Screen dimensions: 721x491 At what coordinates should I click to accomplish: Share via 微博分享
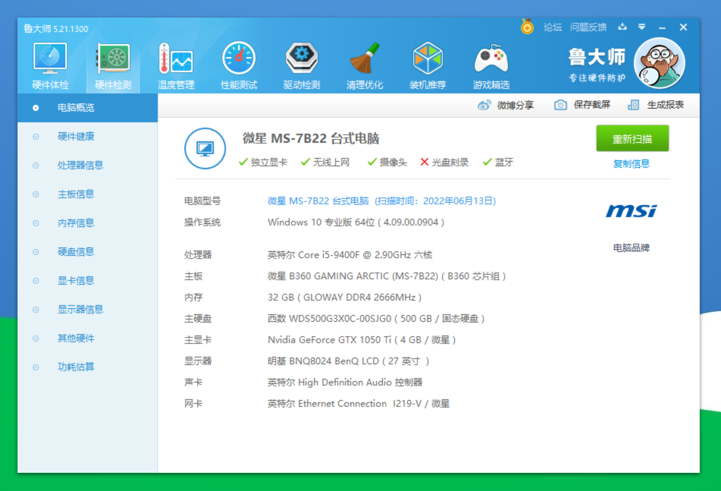point(506,106)
